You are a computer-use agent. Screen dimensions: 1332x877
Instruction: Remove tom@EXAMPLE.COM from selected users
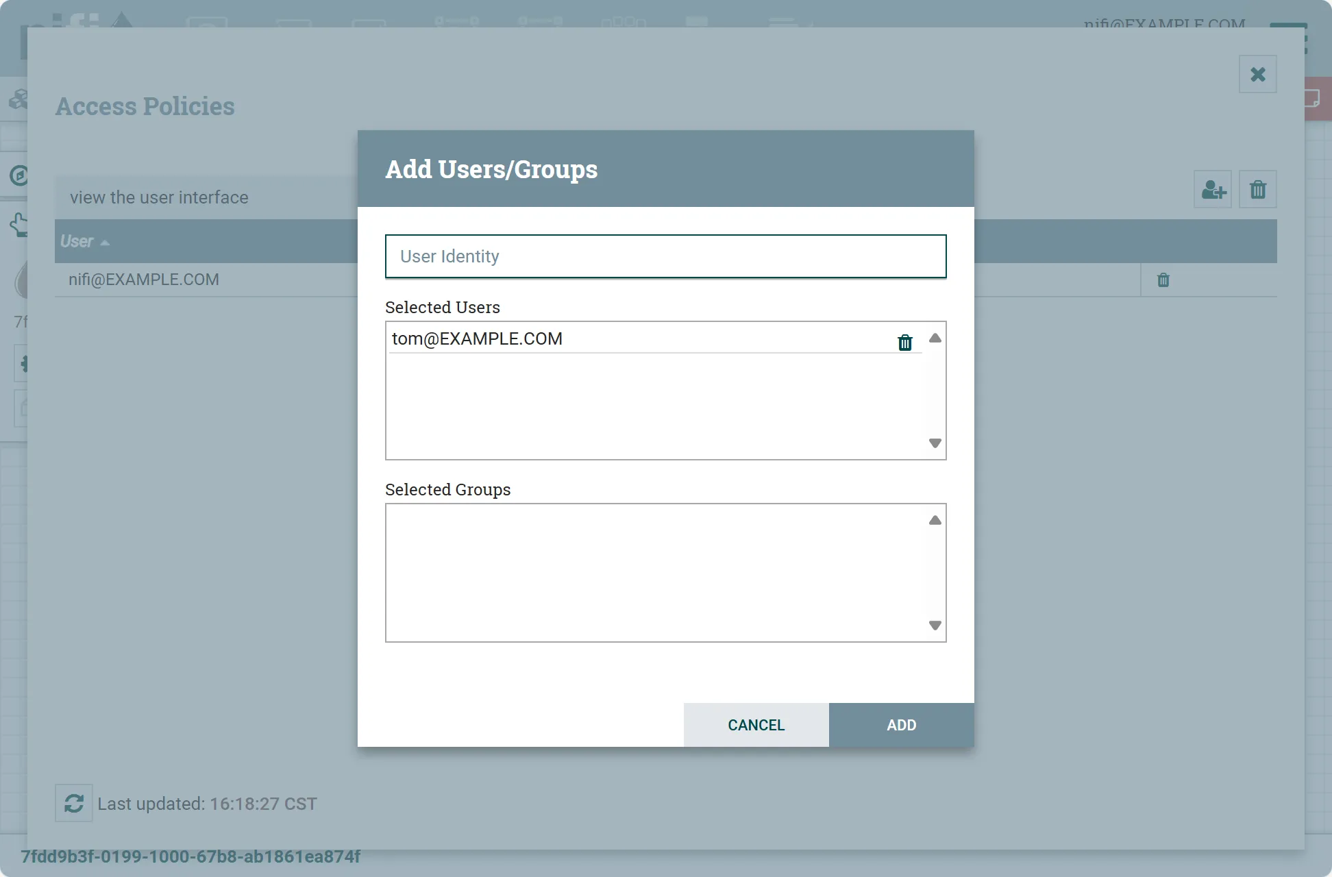pos(904,342)
